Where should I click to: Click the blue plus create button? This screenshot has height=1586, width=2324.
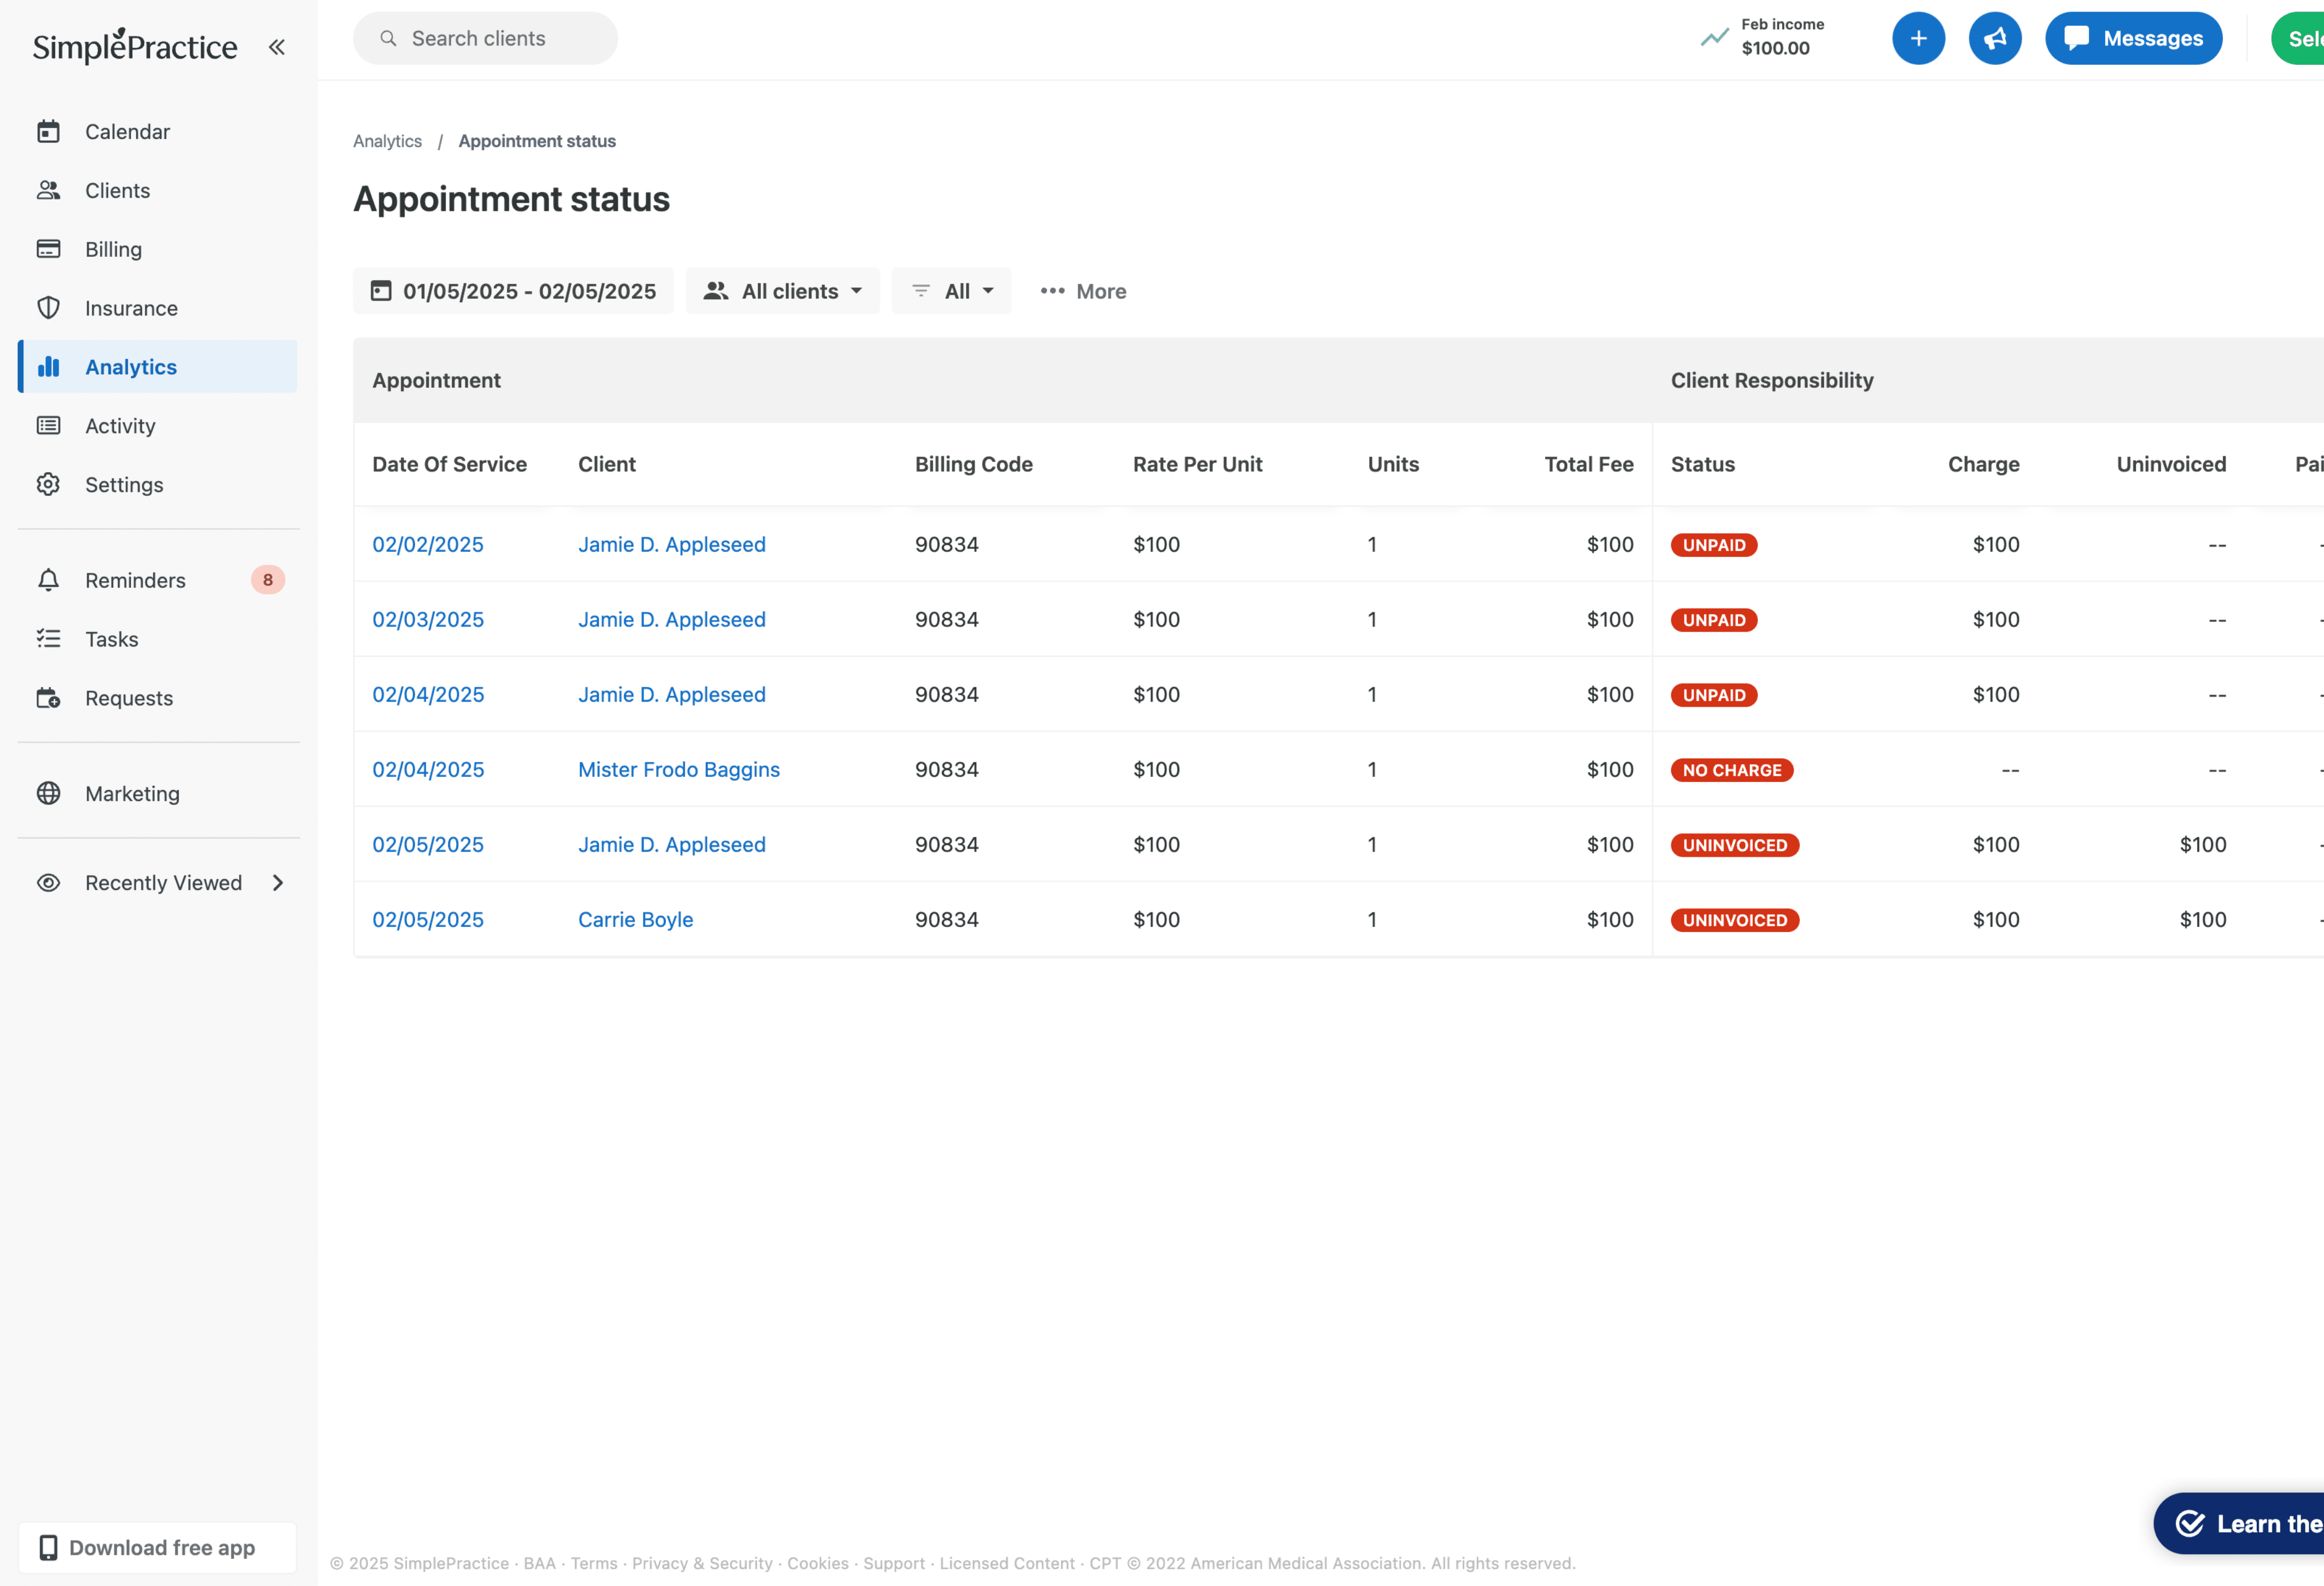tap(1917, 39)
